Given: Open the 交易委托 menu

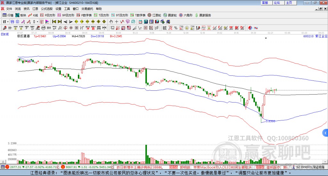Looking at the screenshot, I should coord(87,9).
